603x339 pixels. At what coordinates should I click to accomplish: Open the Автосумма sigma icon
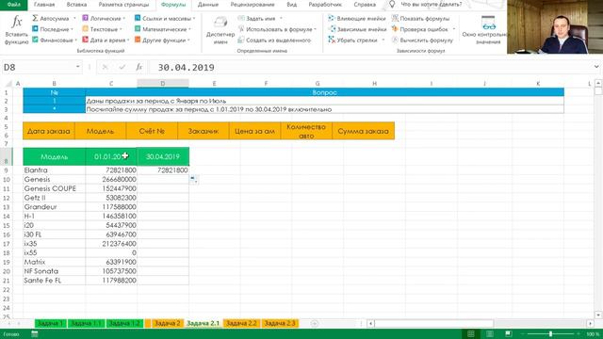click(x=35, y=18)
